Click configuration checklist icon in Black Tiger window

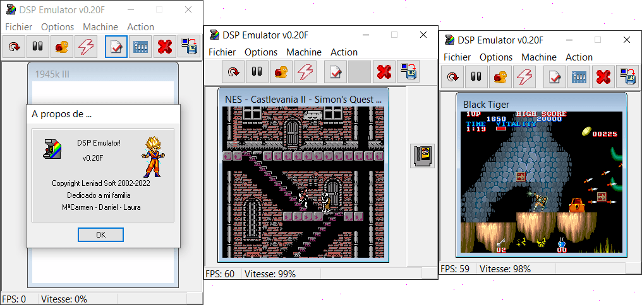point(554,76)
